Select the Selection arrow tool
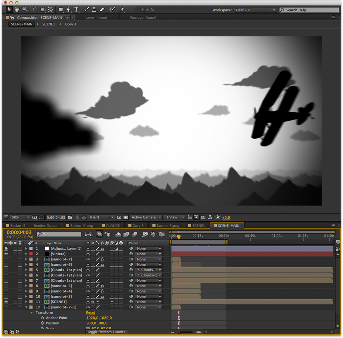 [x=9, y=9]
